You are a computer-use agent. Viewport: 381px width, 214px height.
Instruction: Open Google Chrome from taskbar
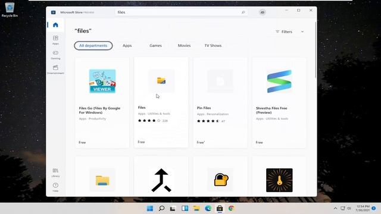(x=232, y=209)
